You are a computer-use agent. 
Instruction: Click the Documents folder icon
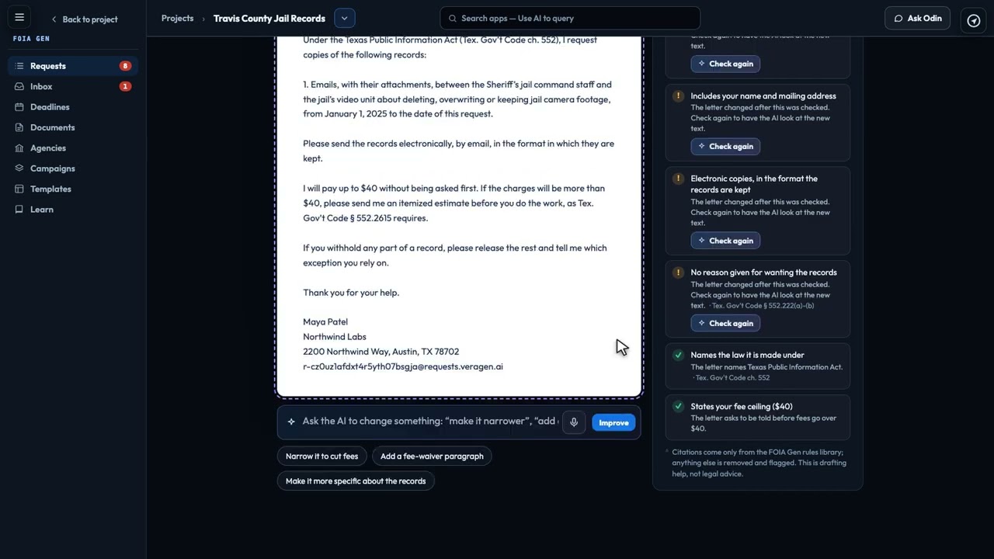[19, 127]
